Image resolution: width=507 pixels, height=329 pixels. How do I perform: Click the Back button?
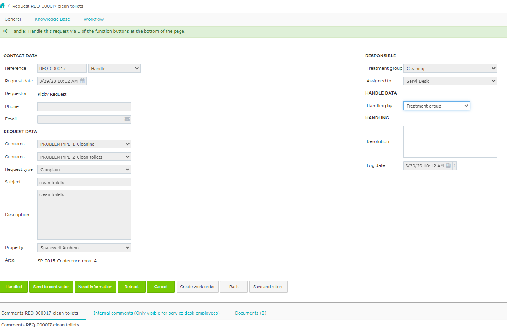tap(234, 287)
